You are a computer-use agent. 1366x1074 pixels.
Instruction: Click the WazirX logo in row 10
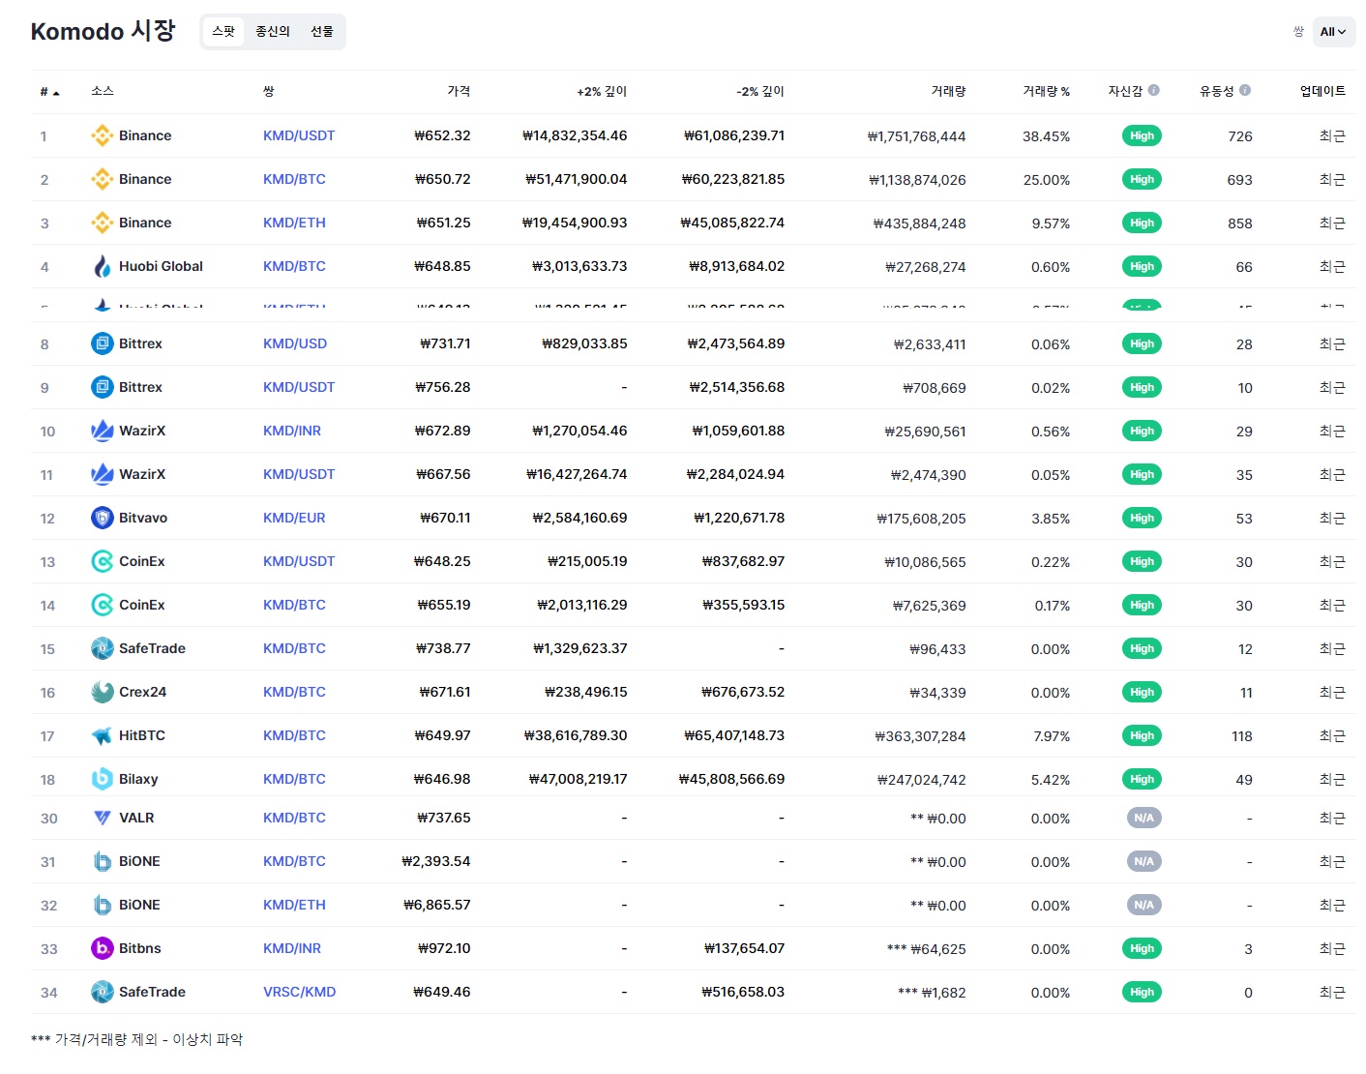pyautogui.click(x=102, y=431)
